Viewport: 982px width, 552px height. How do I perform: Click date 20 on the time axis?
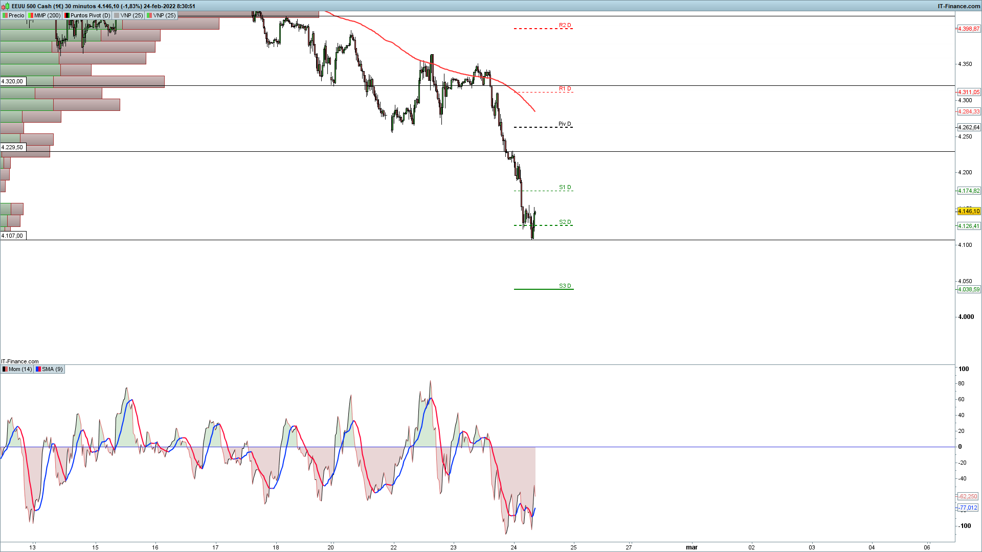331,547
